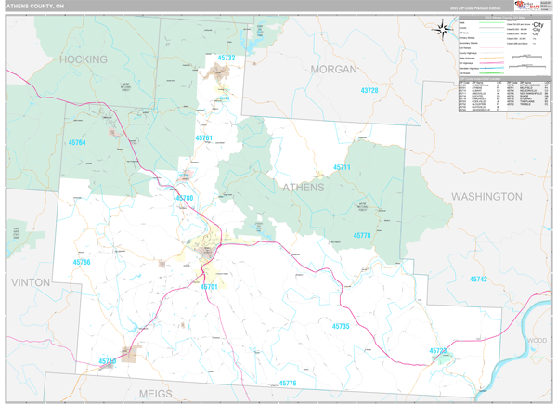Select the 45711 ZIP code label

coord(342,167)
